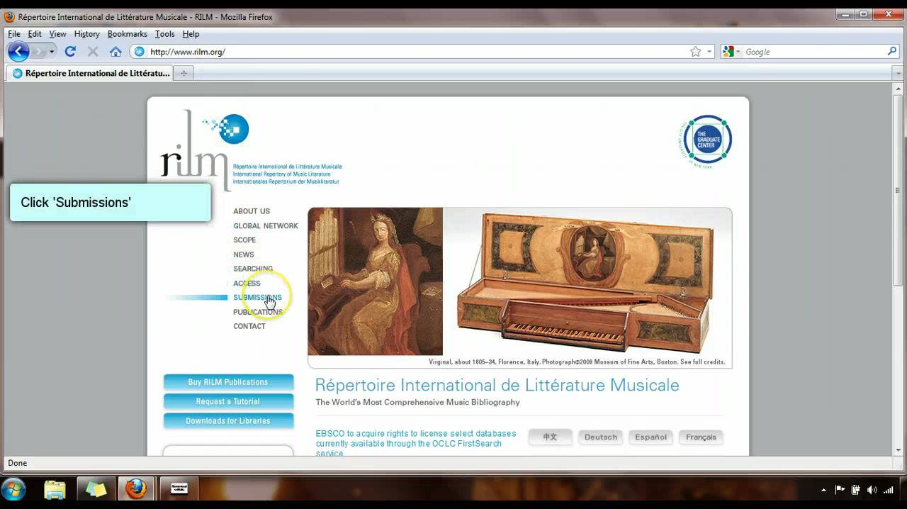Click the 'PUBLICATIONS' navigation link

(x=258, y=312)
